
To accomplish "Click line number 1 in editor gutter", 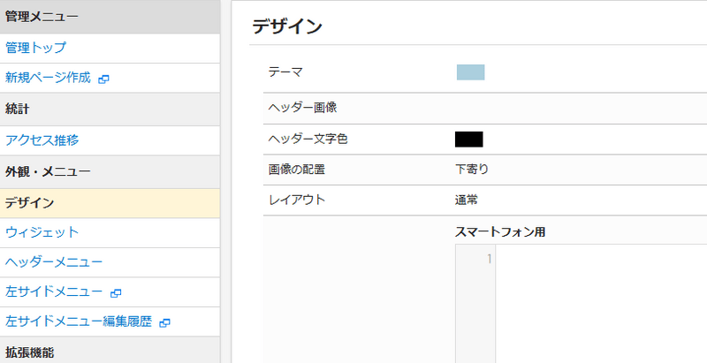I will pos(490,259).
